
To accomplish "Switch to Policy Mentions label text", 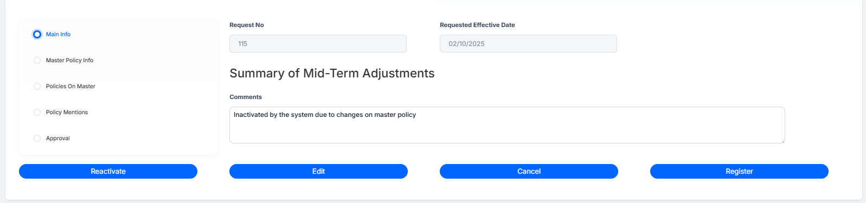I will [x=67, y=112].
